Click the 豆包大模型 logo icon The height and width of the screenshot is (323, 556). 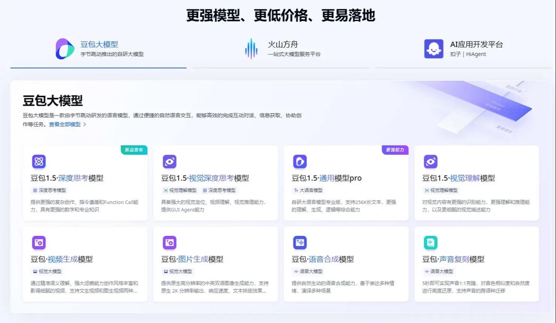coord(65,49)
